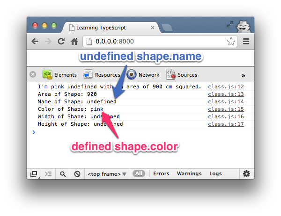Bookmark page with the star icon
The width and height of the screenshot is (281, 216).
(231, 41)
